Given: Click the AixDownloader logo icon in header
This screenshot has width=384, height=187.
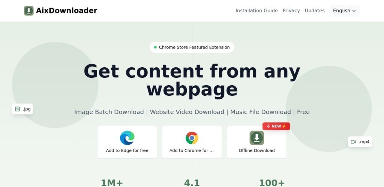Looking at the screenshot, I should click(29, 11).
